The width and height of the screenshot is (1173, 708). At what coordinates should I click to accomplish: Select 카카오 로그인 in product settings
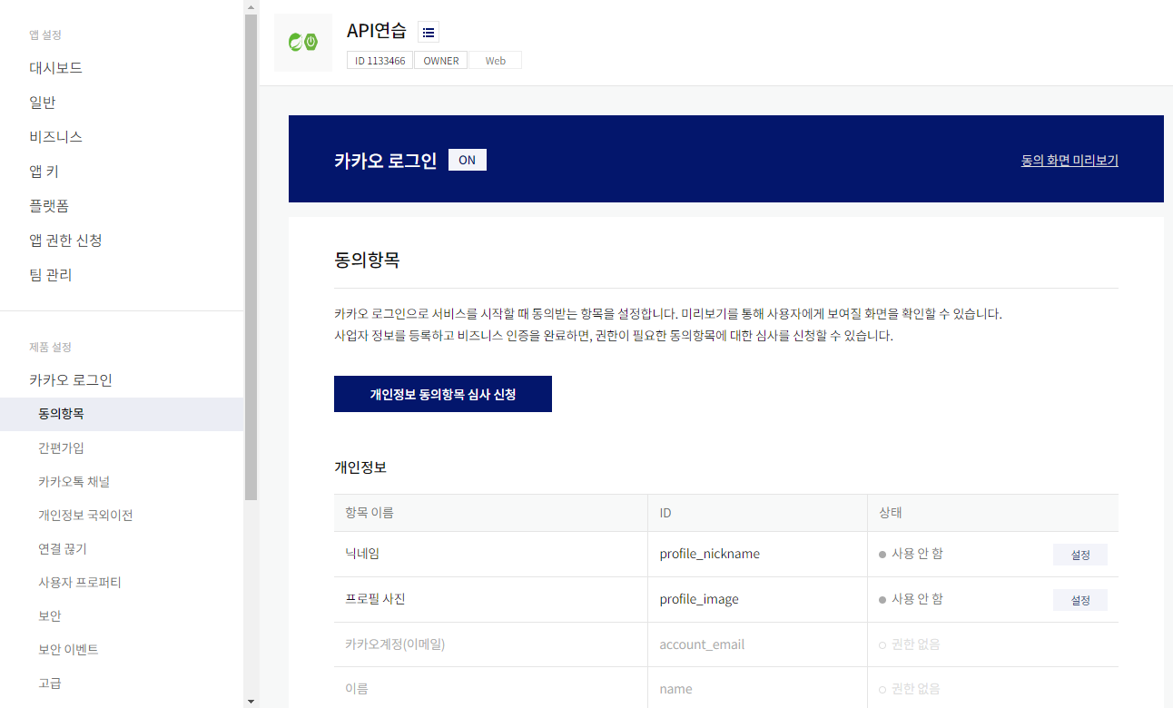coord(71,380)
